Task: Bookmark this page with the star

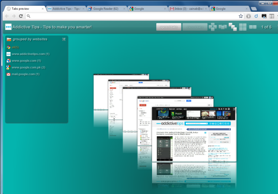Action: pos(241,16)
